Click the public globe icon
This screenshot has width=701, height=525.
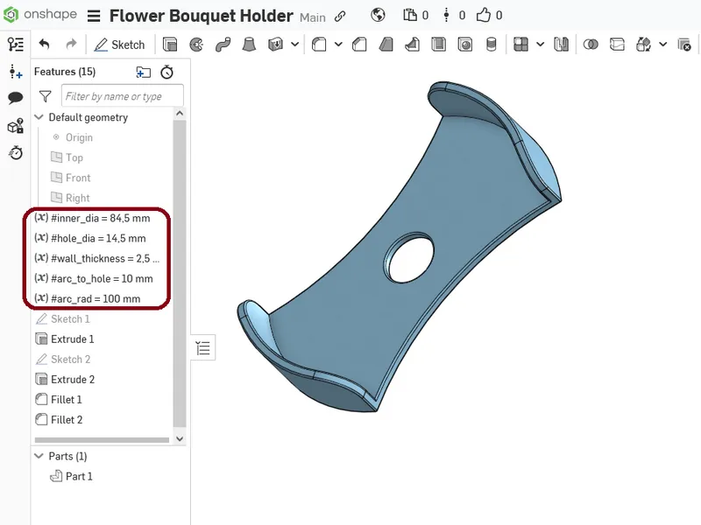[378, 15]
